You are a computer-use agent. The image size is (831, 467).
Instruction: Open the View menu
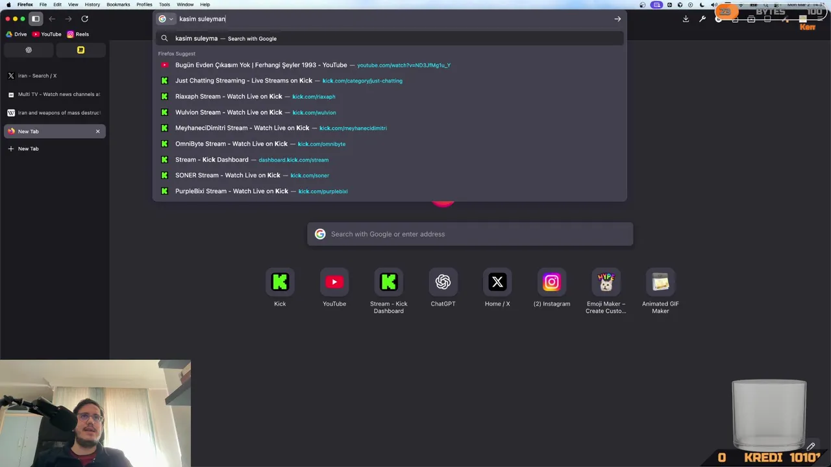tap(73, 5)
